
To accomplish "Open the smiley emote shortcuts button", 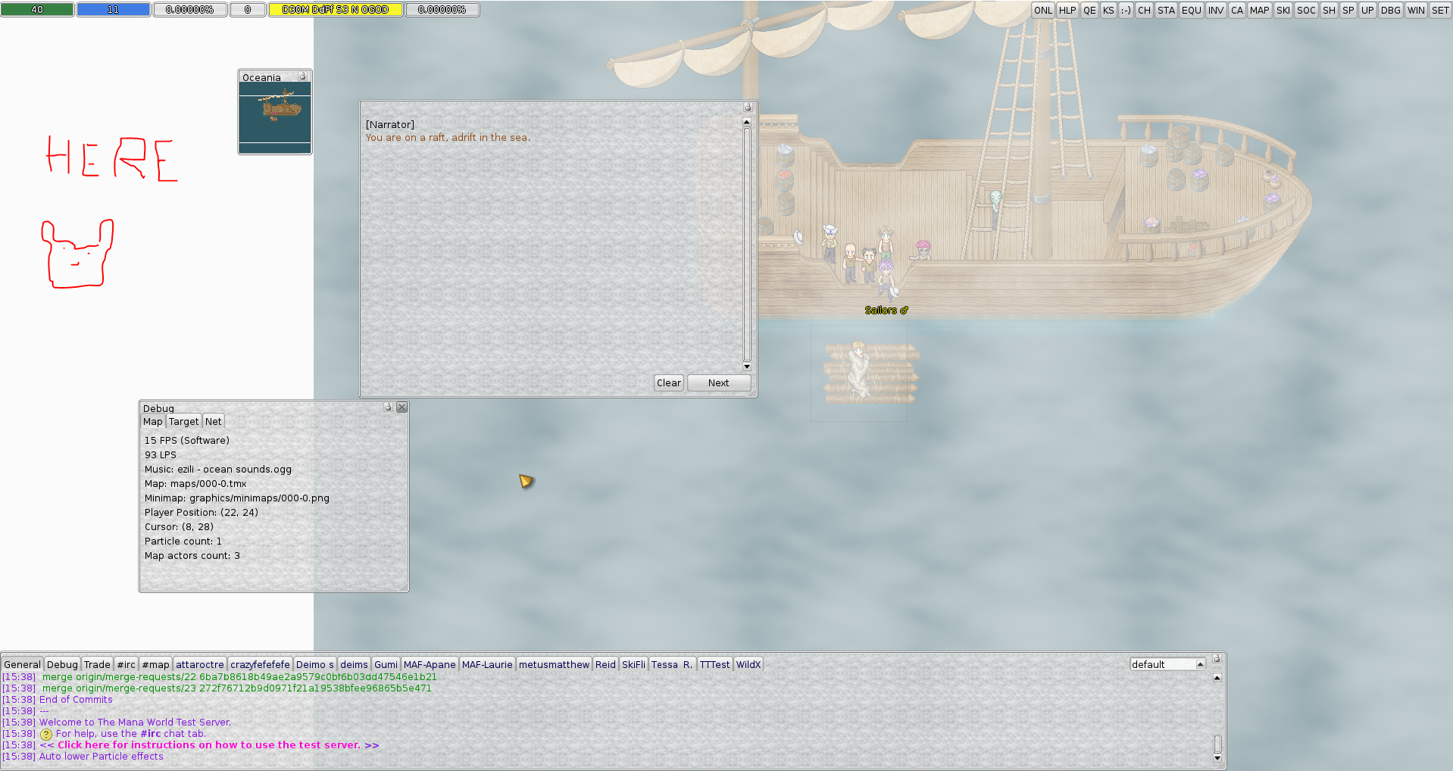I will (1126, 10).
